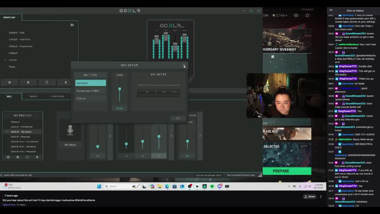Open Spotify from the taskbar

pos(212,186)
